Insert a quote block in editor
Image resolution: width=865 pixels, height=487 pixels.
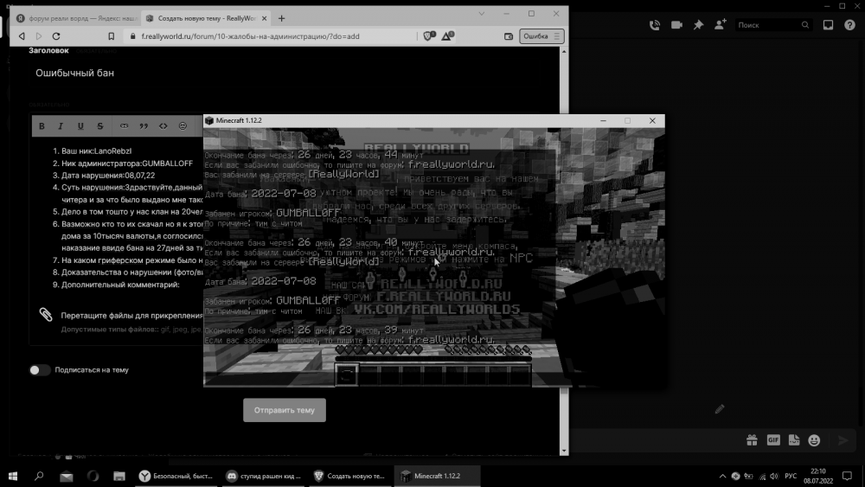click(144, 126)
